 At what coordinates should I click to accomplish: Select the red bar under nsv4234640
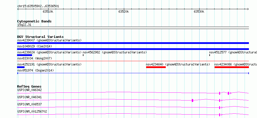click(156, 67)
